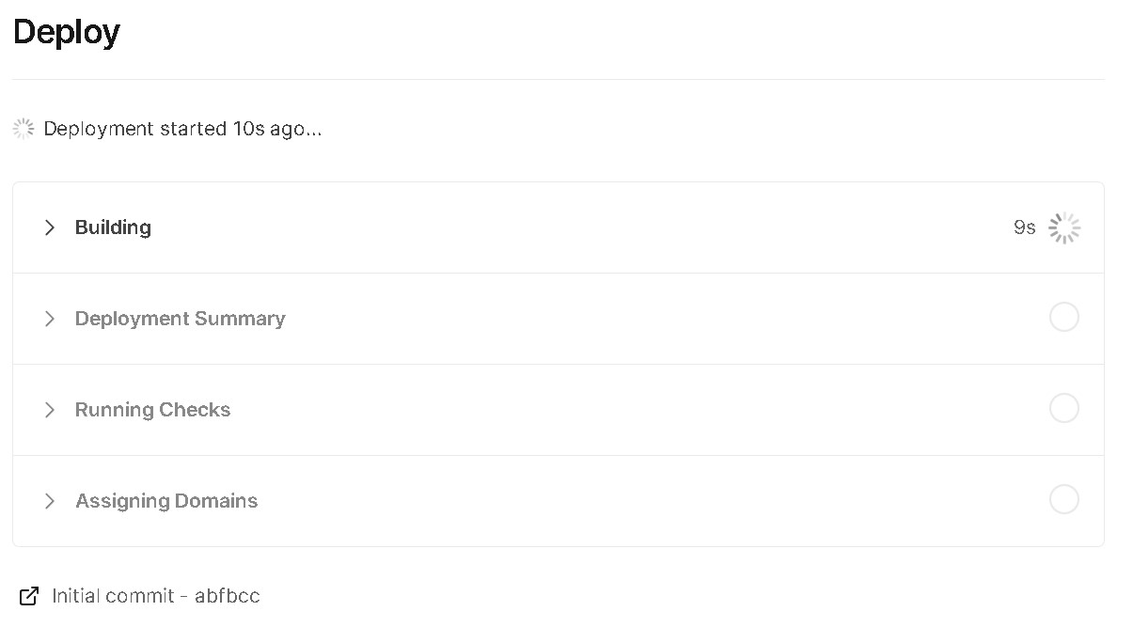The width and height of the screenshot is (1133, 627).
Task: Click empty middle area of Building row
Action: 564,227
